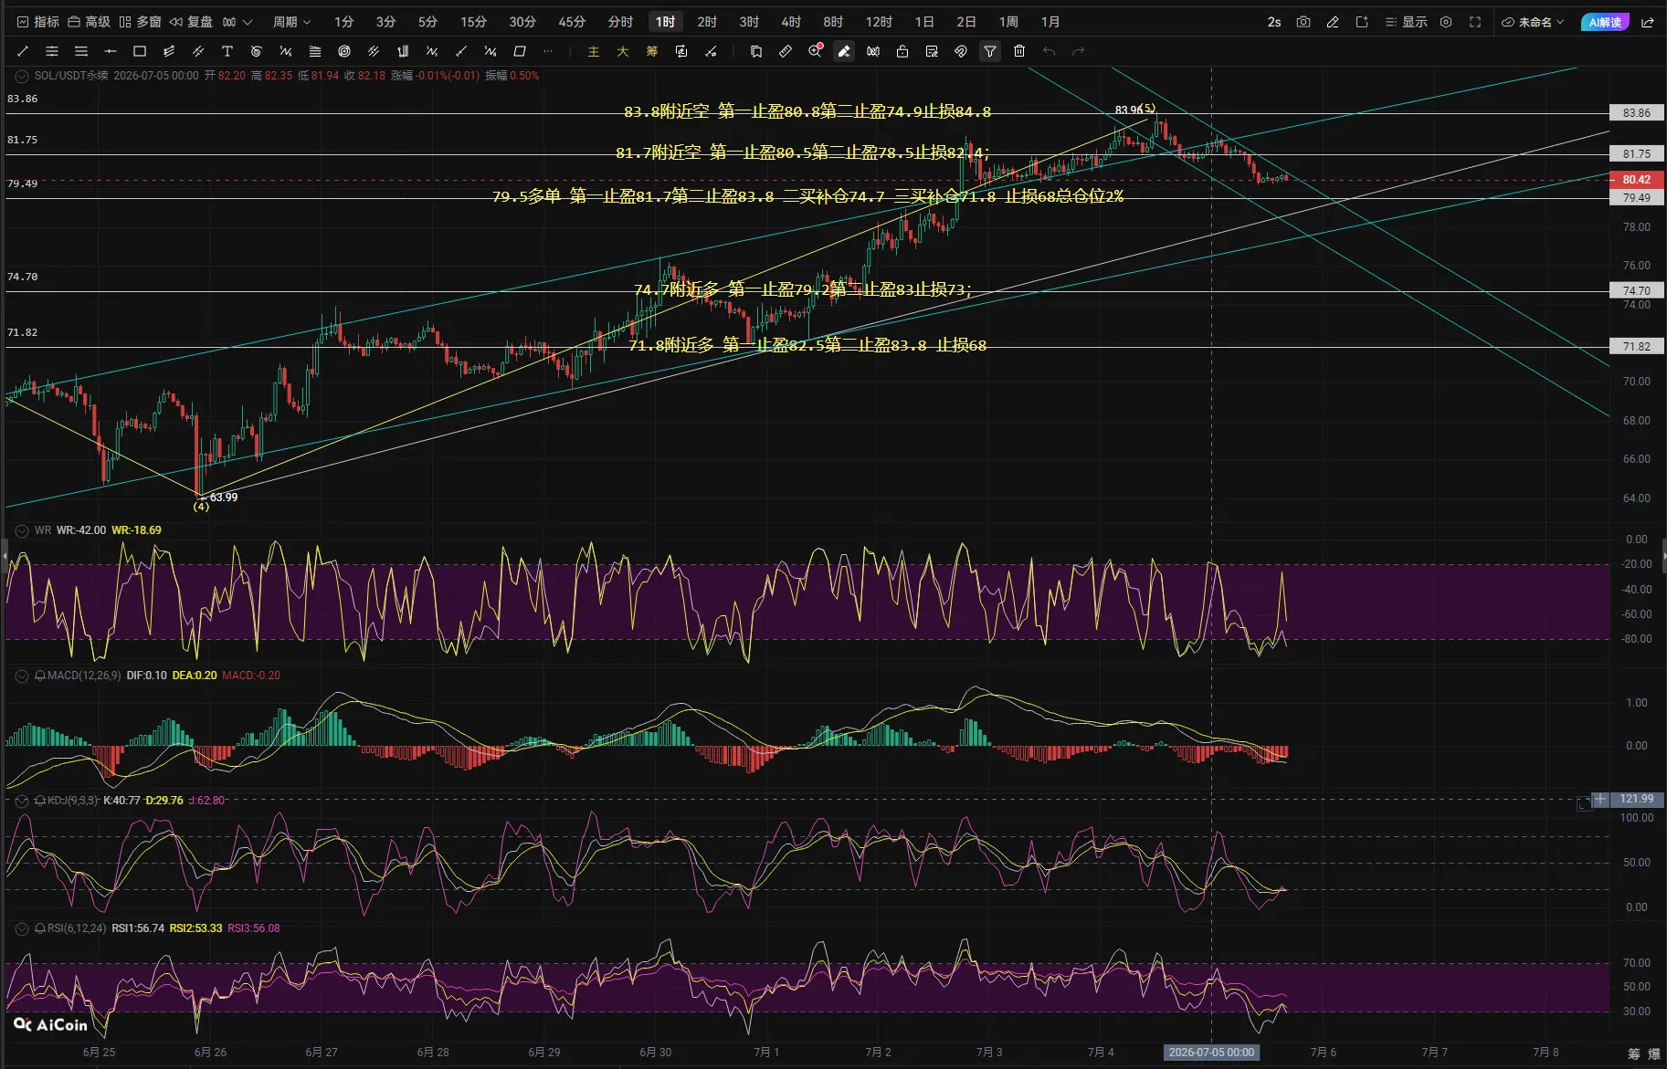Screen dimensions: 1667x1069
Task: Collapse the RSI indicator panel
Action: (x=22, y=928)
